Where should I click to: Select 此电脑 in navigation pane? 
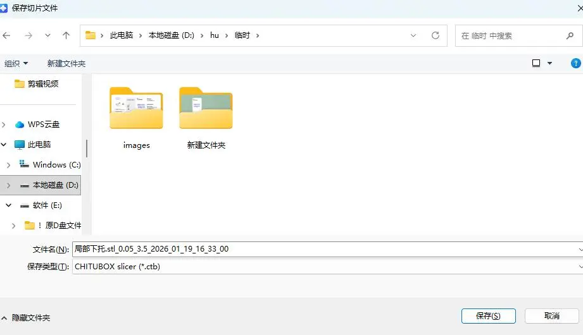click(39, 145)
